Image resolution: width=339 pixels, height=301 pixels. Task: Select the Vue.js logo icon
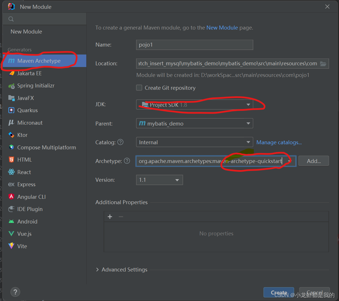(x=11, y=234)
